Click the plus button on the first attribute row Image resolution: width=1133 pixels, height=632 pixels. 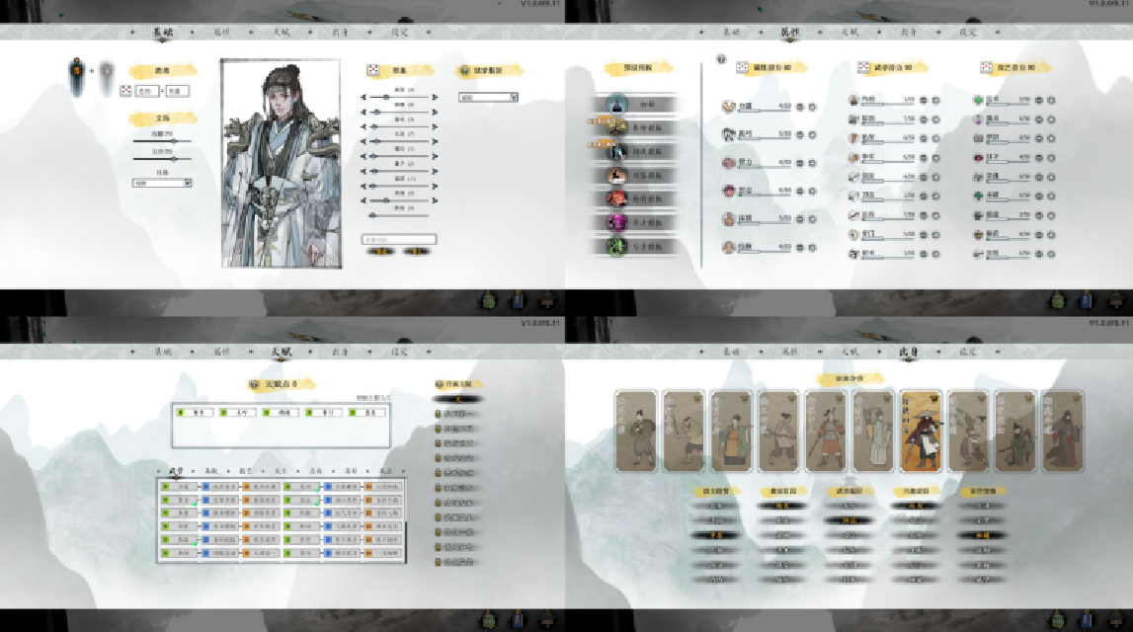click(x=812, y=107)
